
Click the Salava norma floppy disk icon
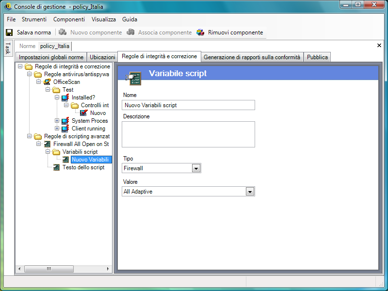tap(9, 32)
